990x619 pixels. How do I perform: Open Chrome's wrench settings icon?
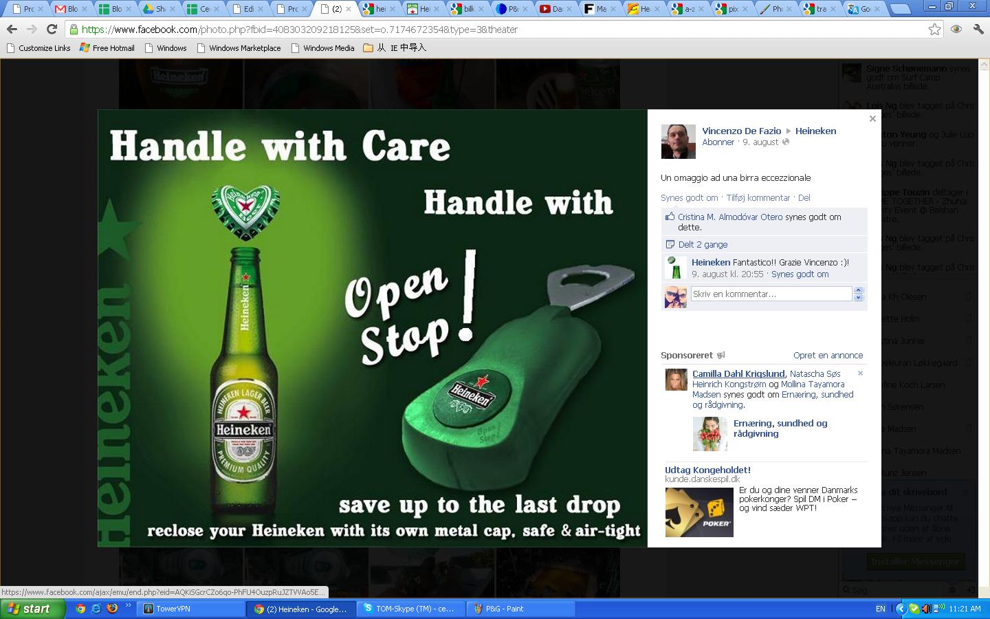(x=978, y=30)
